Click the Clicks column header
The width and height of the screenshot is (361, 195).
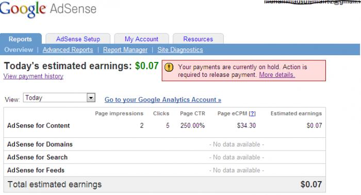click(161, 113)
